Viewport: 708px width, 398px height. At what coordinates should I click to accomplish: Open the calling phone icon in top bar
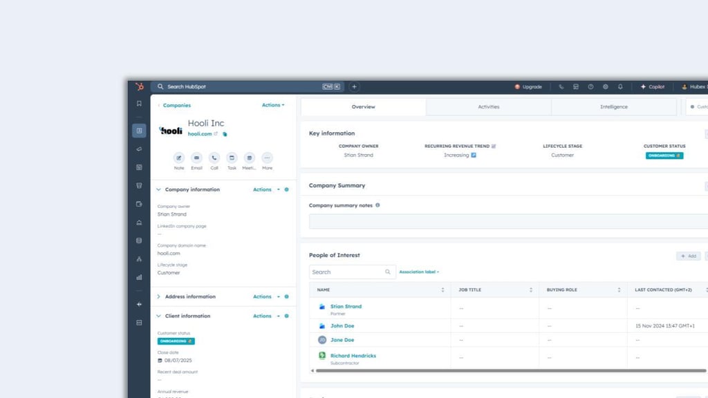(561, 86)
